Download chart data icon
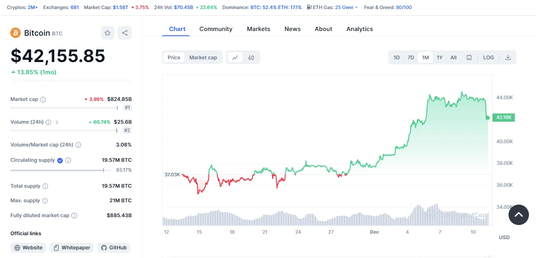Viewport: 536px width, 258px height. [x=508, y=57]
